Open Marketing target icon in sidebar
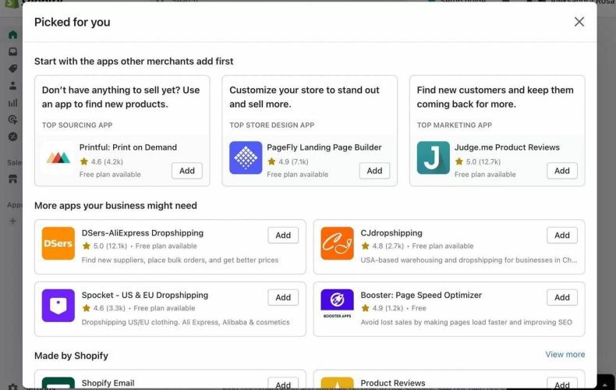Screen dimensions: 616x390 [x=13, y=119]
